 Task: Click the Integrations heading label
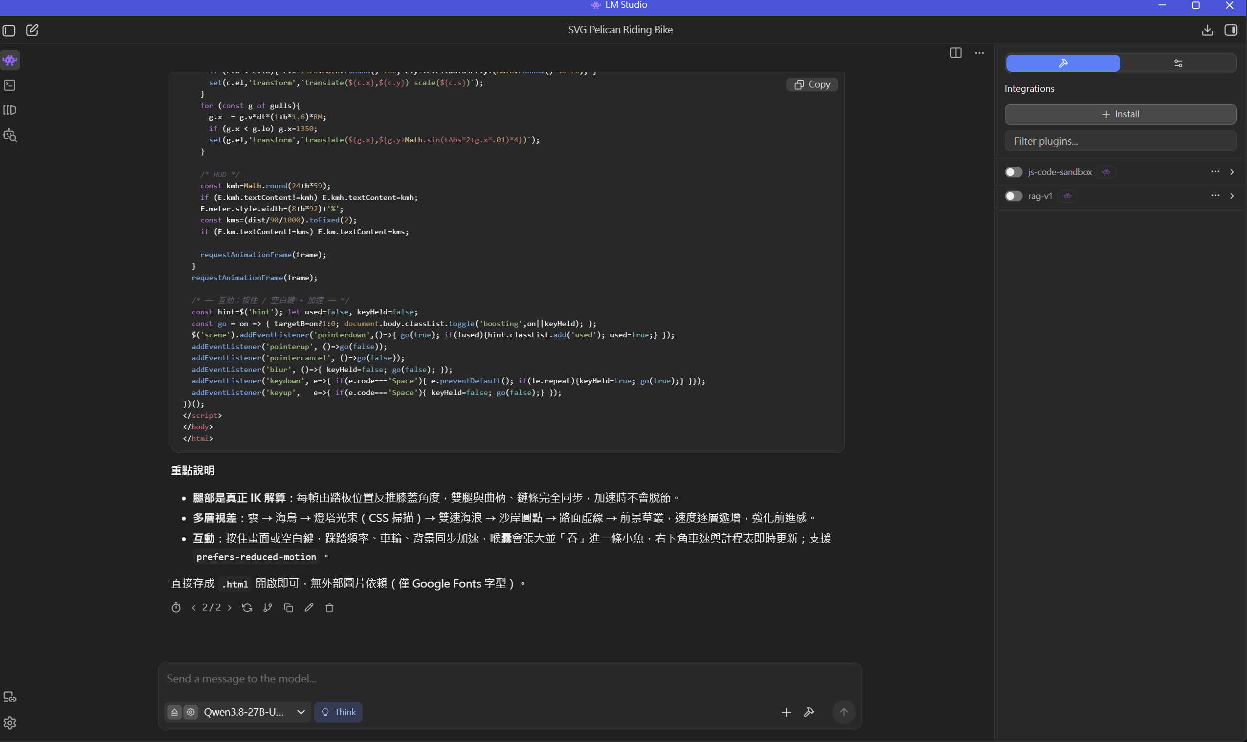point(1029,88)
